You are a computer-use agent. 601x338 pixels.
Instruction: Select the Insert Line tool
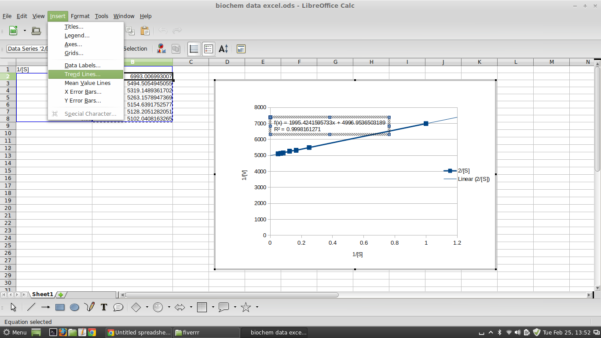click(x=31, y=307)
